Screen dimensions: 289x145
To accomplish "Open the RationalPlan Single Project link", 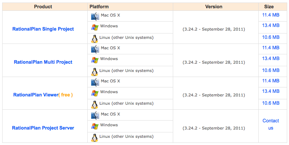I will (43, 29).
